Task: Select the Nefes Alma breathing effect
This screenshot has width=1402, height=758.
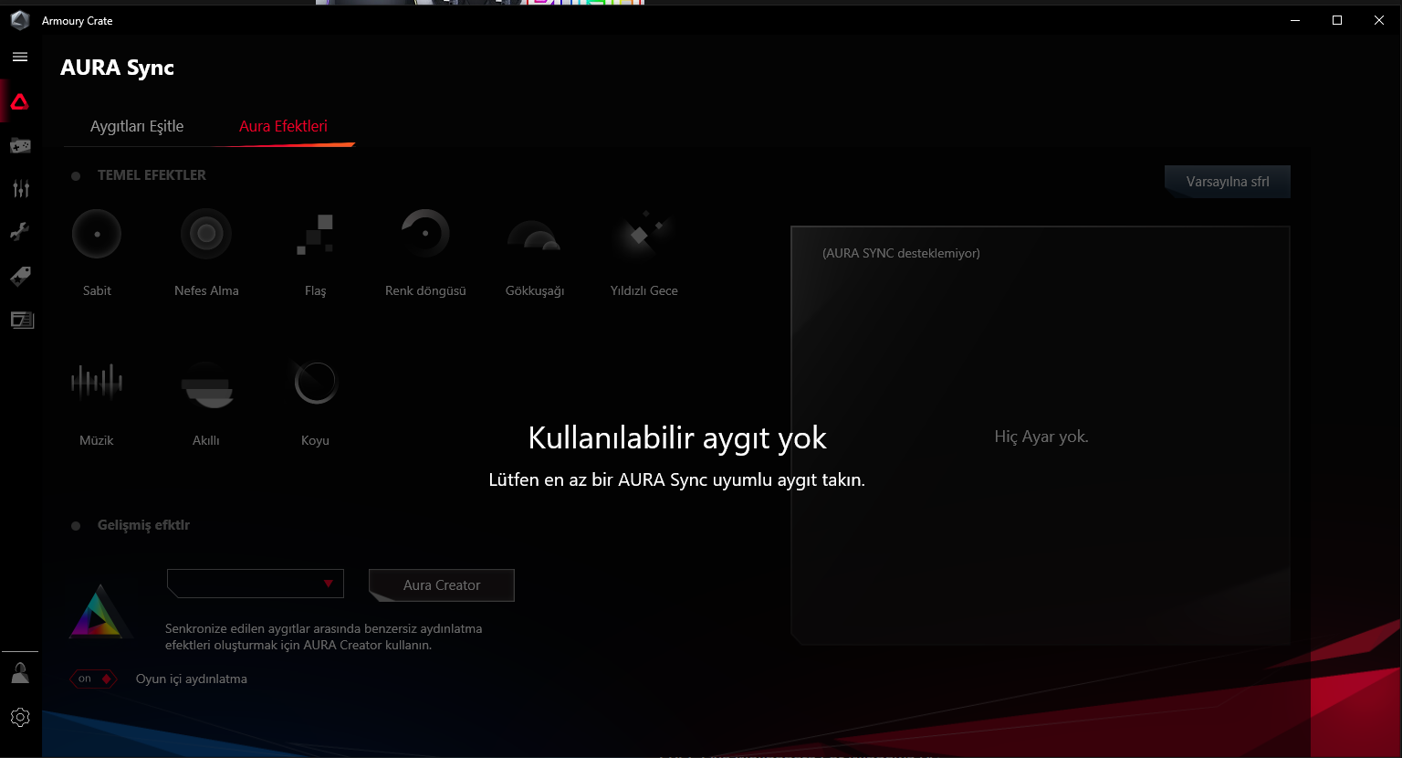Action: pos(206,234)
